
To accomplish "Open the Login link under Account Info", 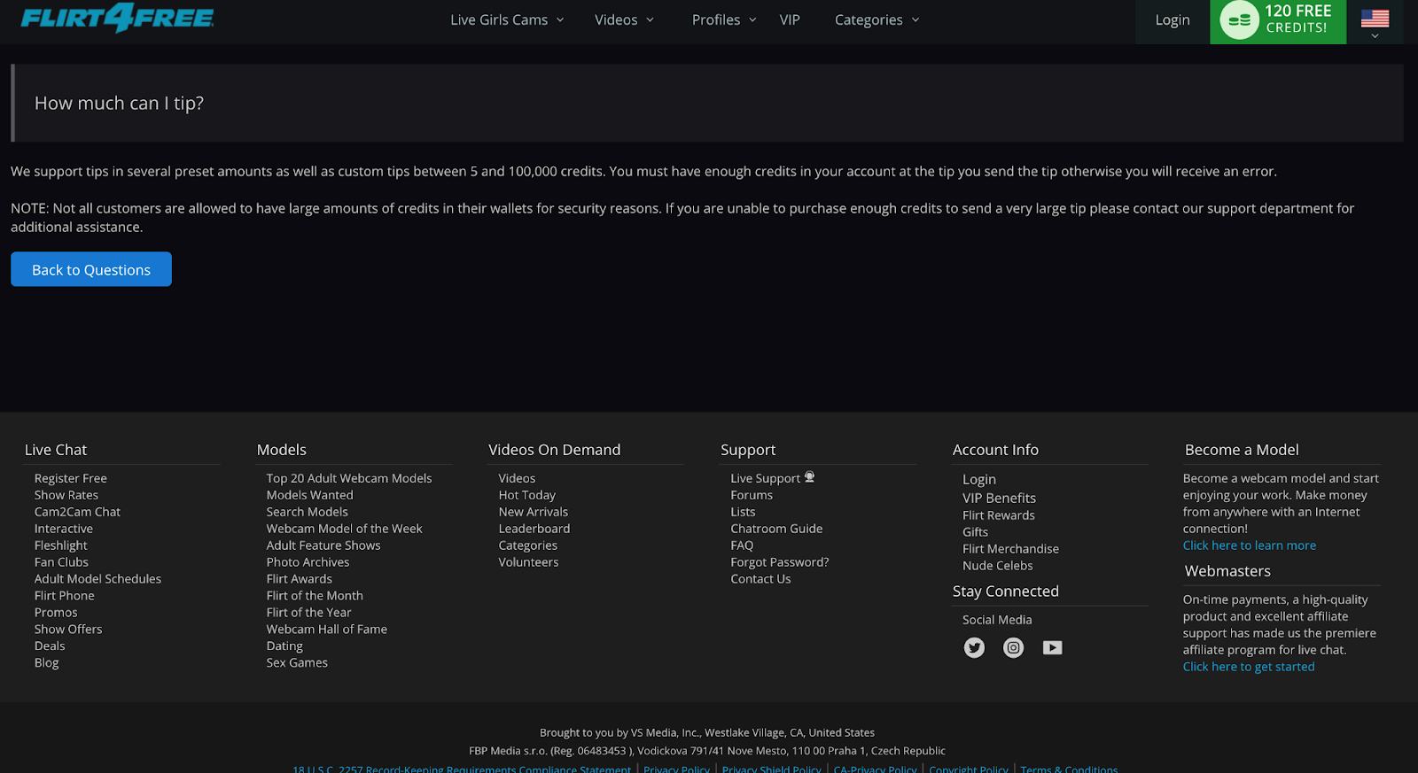I will coord(979,479).
